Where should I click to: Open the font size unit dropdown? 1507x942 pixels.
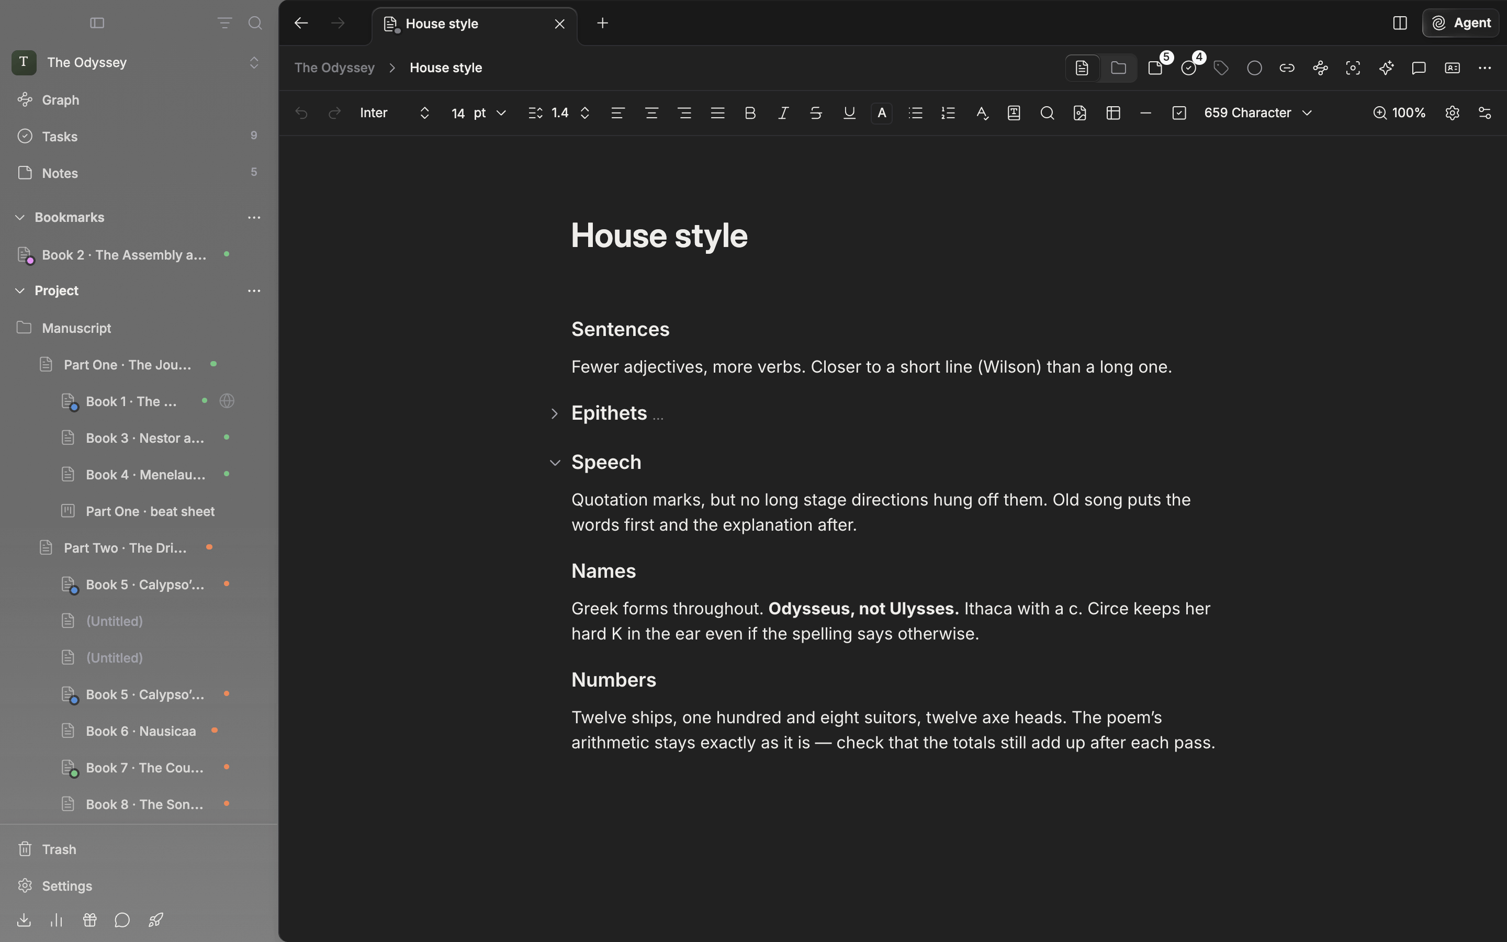(x=490, y=113)
